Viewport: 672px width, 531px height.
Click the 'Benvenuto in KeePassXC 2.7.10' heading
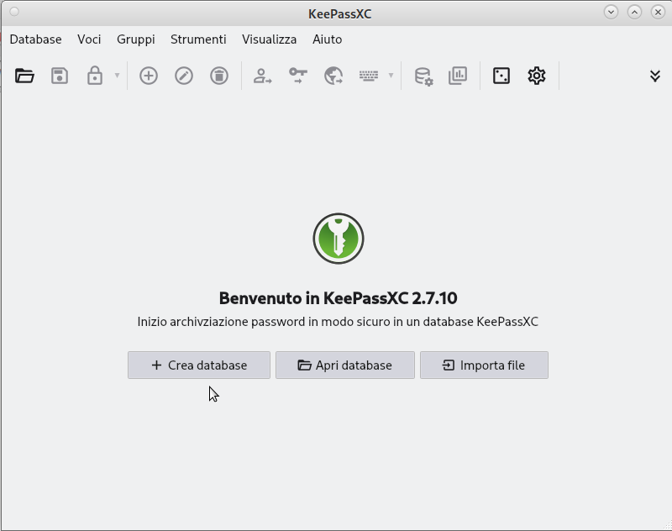click(339, 298)
